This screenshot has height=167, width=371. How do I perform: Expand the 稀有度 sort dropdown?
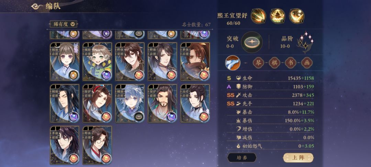pos(64,24)
